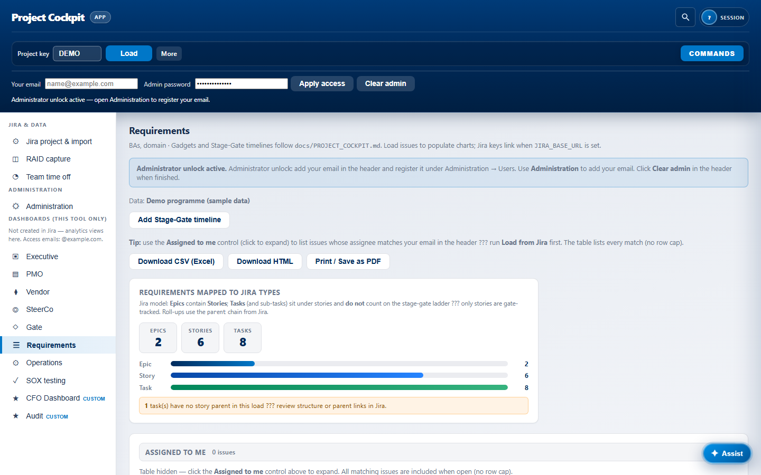Download CSV (Excel) export
Viewport: 761px width, 475px height.
[x=177, y=261]
